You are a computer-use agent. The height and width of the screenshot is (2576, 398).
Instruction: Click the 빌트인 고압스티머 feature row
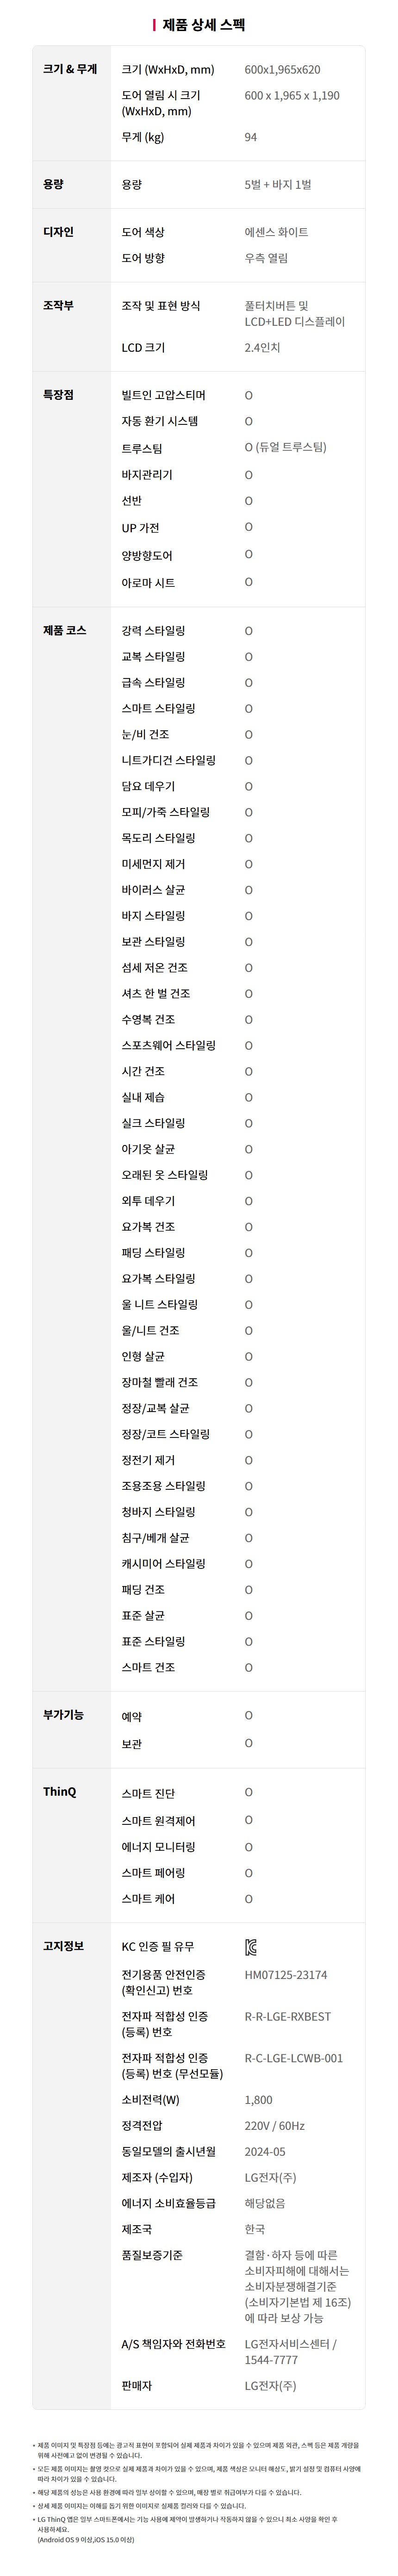click(x=164, y=395)
